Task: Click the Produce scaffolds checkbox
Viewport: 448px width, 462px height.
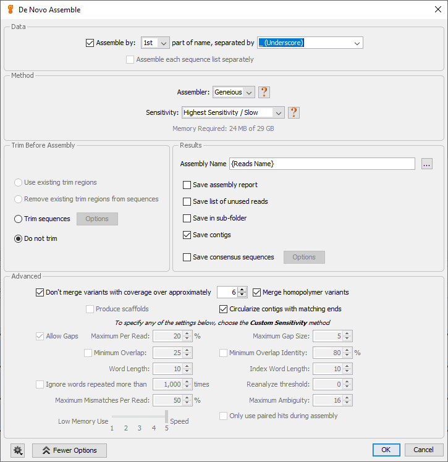Action: (90, 309)
